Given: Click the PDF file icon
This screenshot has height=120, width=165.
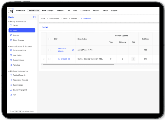Looking at the screenshot, I should tap(11, 95).
